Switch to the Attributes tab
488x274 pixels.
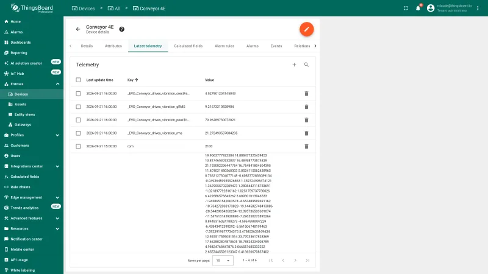tap(113, 46)
